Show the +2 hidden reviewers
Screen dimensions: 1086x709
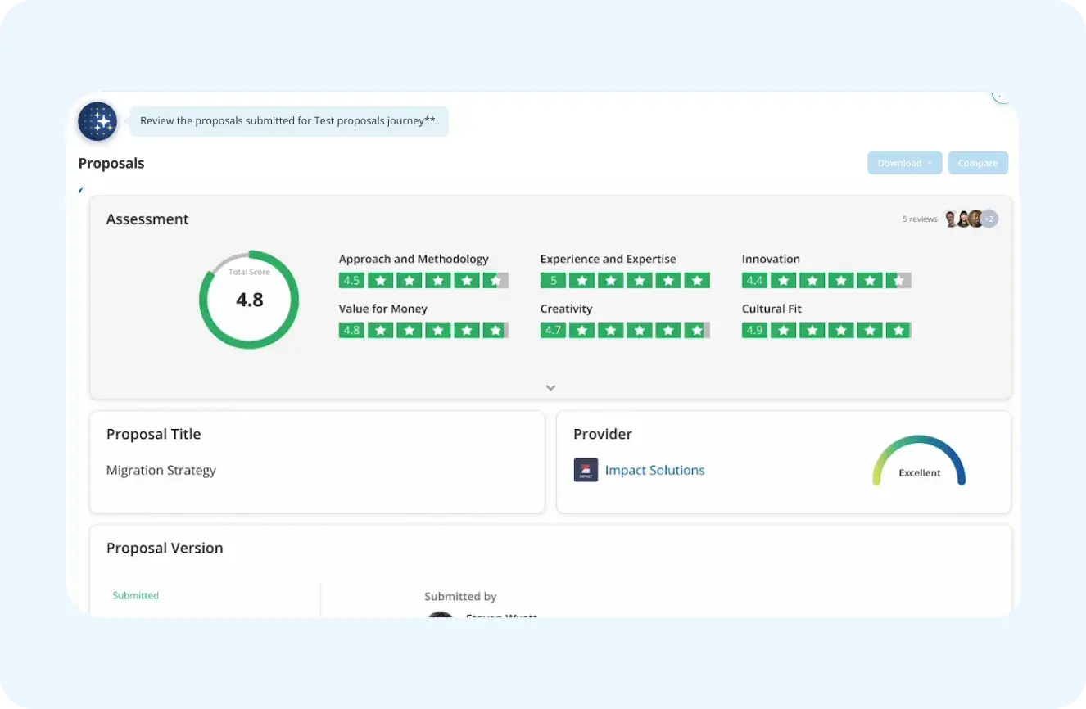(989, 219)
